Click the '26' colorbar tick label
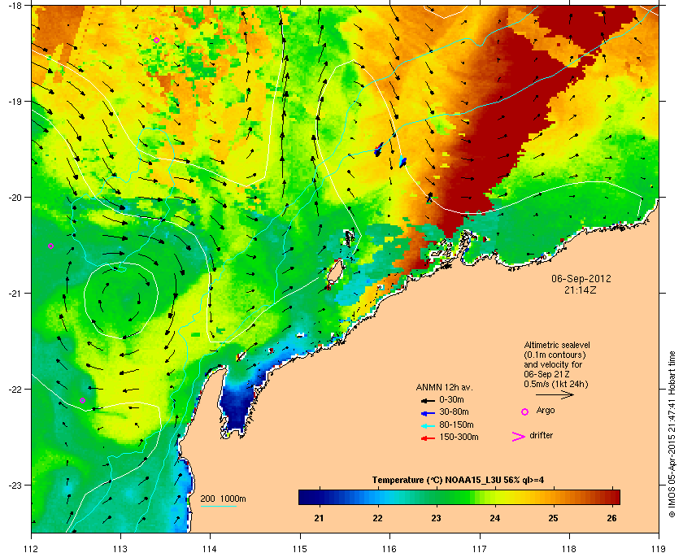The height and width of the screenshot is (553, 683). pyautogui.click(x=612, y=518)
